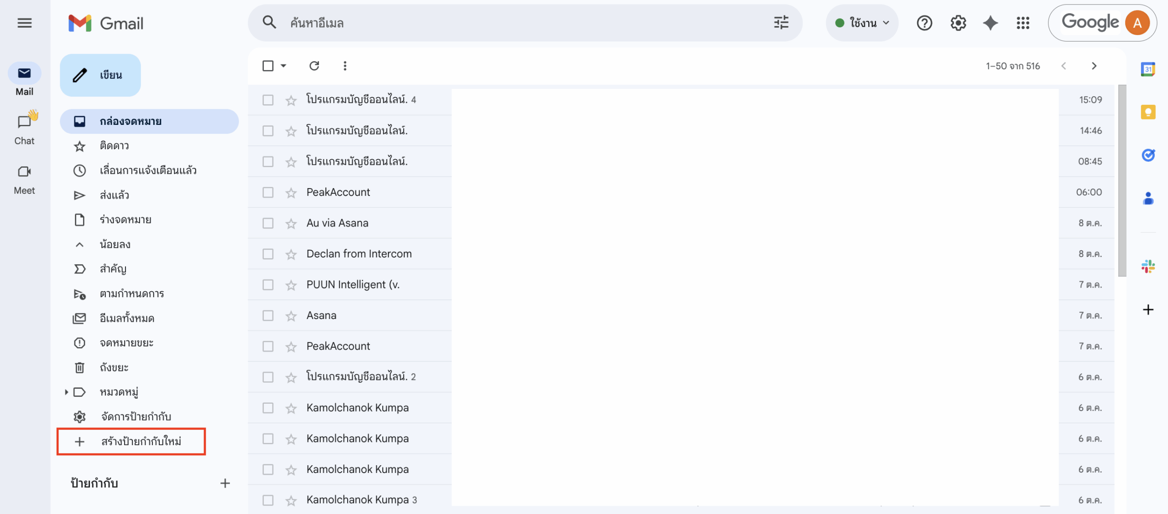This screenshot has width=1168, height=514.
Task: Go to ส่งแล้ว sent mail
Action: [114, 195]
